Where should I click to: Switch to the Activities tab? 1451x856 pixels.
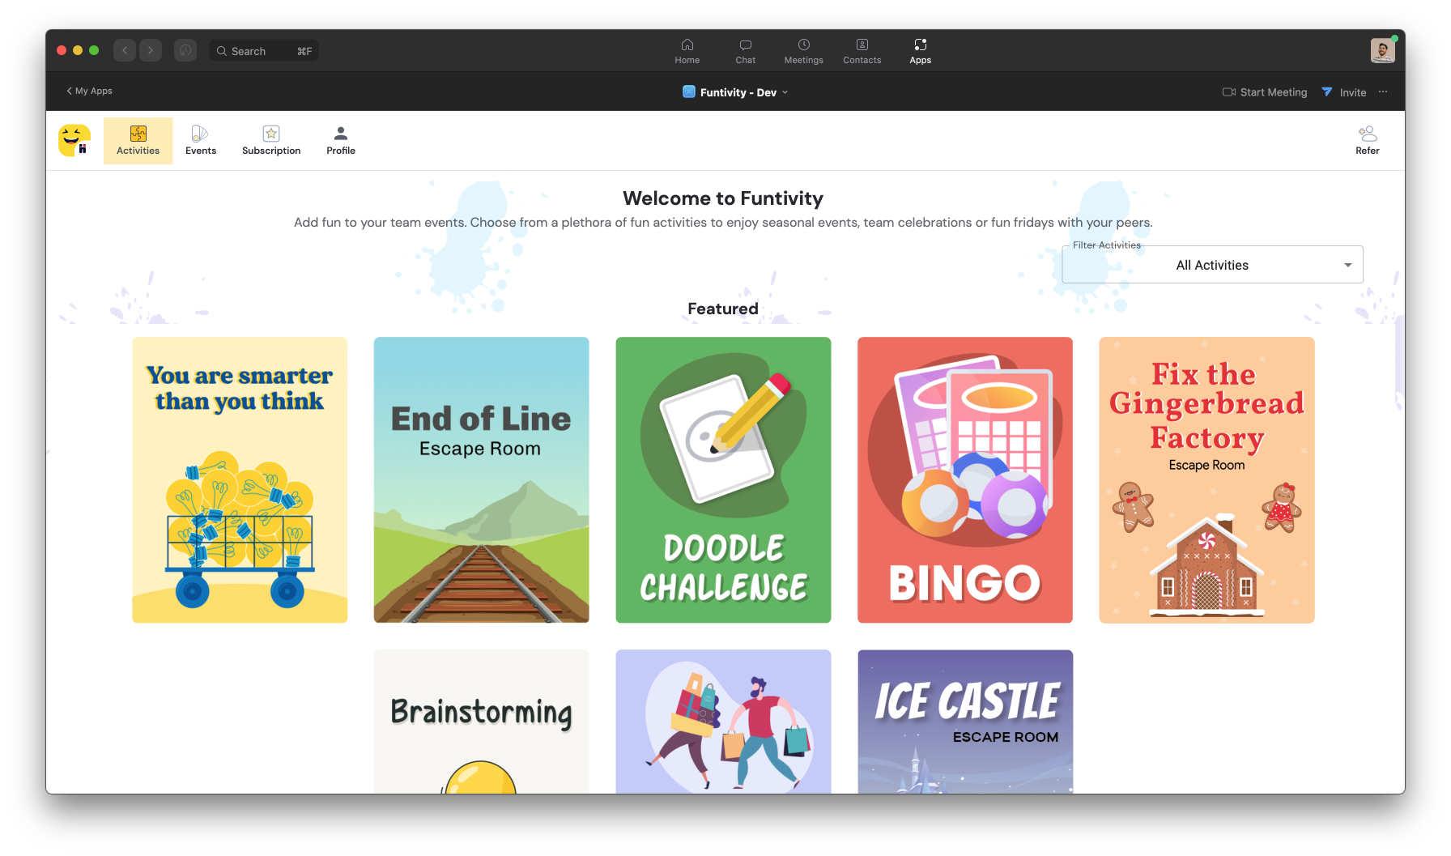(x=138, y=141)
